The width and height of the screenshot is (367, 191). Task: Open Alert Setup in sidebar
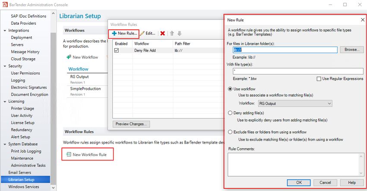(20, 137)
